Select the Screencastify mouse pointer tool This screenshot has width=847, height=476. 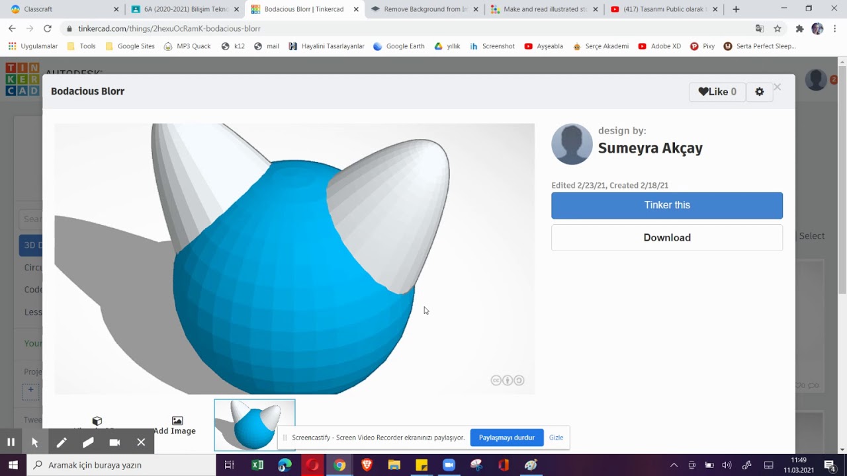pos(35,442)
